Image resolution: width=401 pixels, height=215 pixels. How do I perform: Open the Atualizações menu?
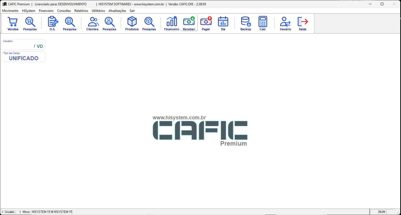(x=117, y=11)
